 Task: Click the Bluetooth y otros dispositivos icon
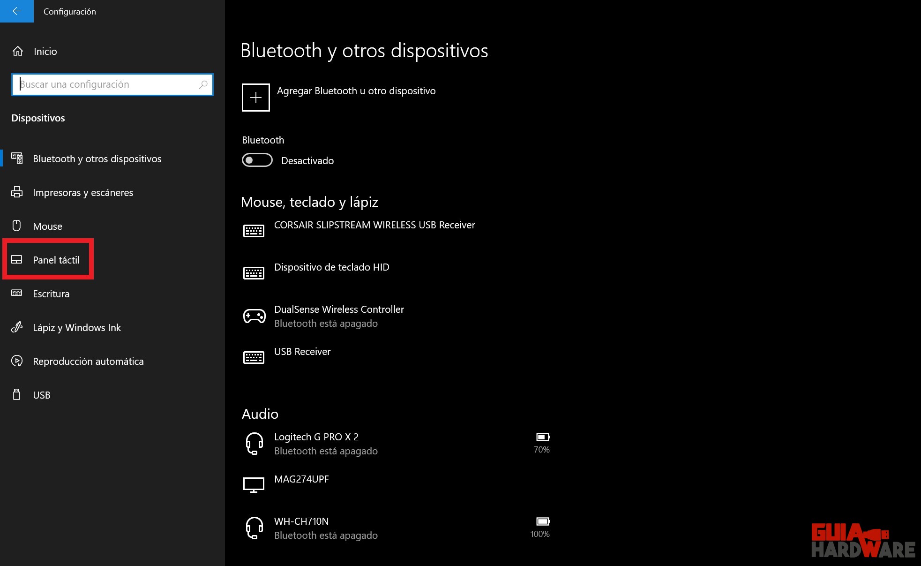point(18,158)
